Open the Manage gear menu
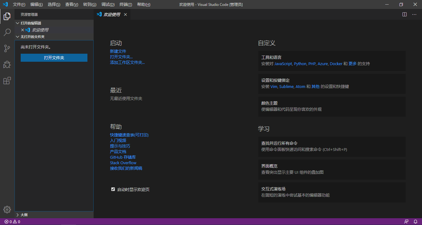 click(x=7, y=209)
